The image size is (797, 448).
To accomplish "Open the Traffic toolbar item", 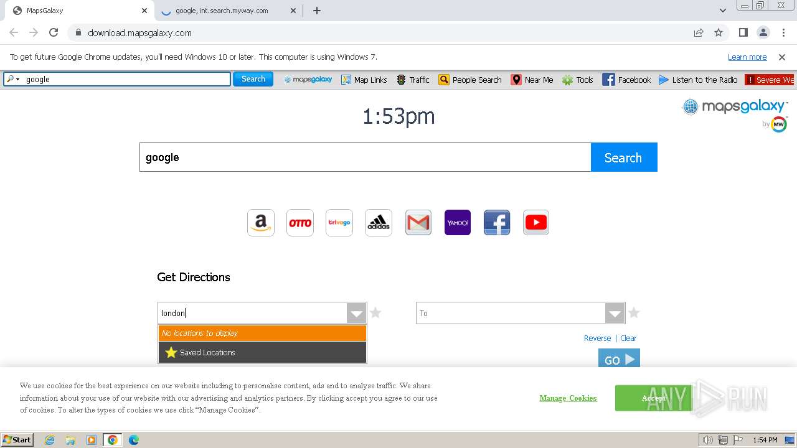I will [413, 80].
